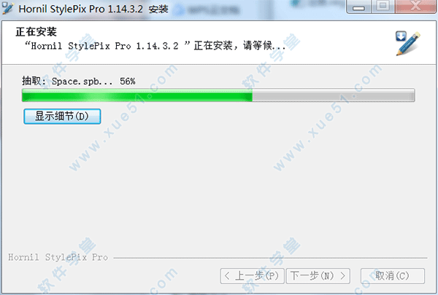Viewport: 438px width, 295px height.
Task: Click the blue download-arrow badge on header logo
Action: pos(401,36)
